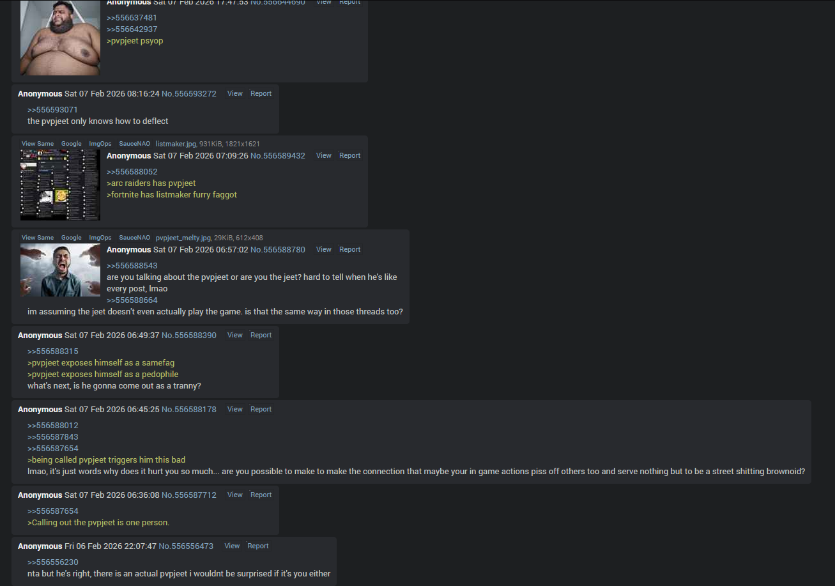Screen dimensions: 835x586
Task: Follow quote link >>556588315
Action: (x=52, y=351)
